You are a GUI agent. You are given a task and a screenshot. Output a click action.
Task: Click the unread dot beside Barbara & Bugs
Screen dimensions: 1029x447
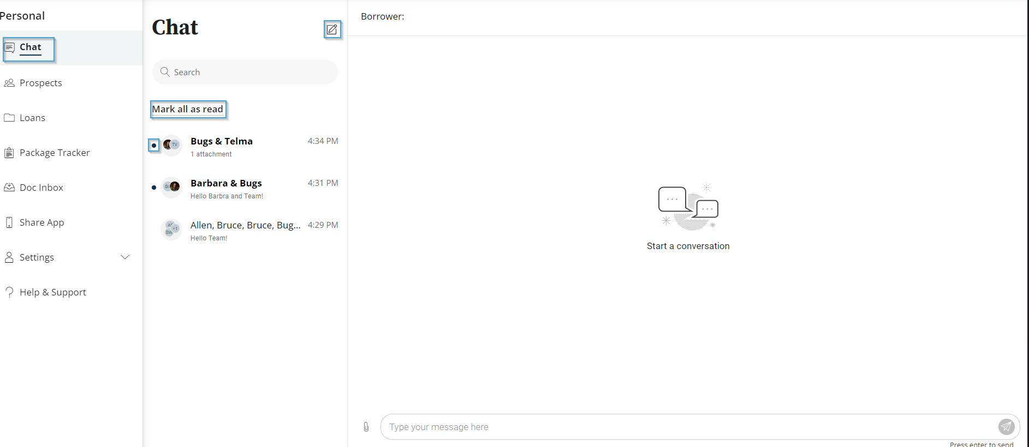[x=154, y=188]
